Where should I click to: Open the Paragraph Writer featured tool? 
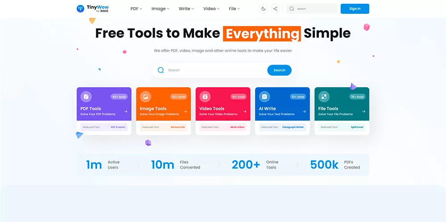[x=293, y=127]
